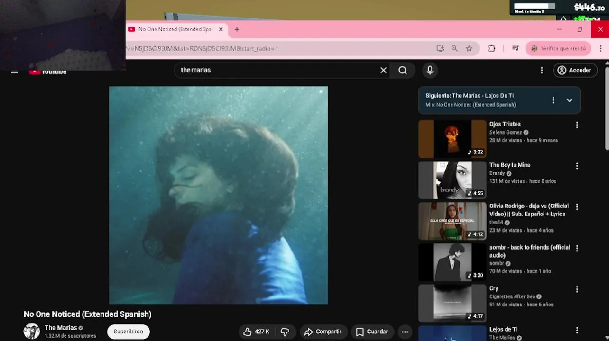
Task: Play Olivia Rodrigo deja vu thumbnail
Action: (452, 221)
